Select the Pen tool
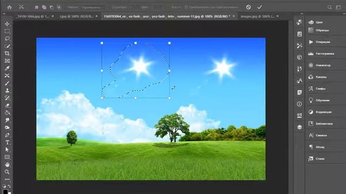 pos(7,135)
